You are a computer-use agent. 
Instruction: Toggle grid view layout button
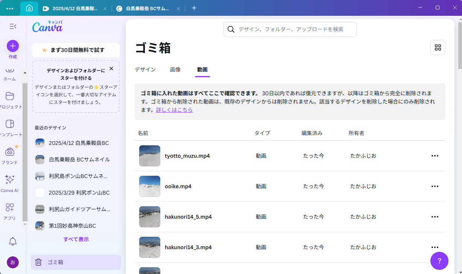click(x=438, y=47)
